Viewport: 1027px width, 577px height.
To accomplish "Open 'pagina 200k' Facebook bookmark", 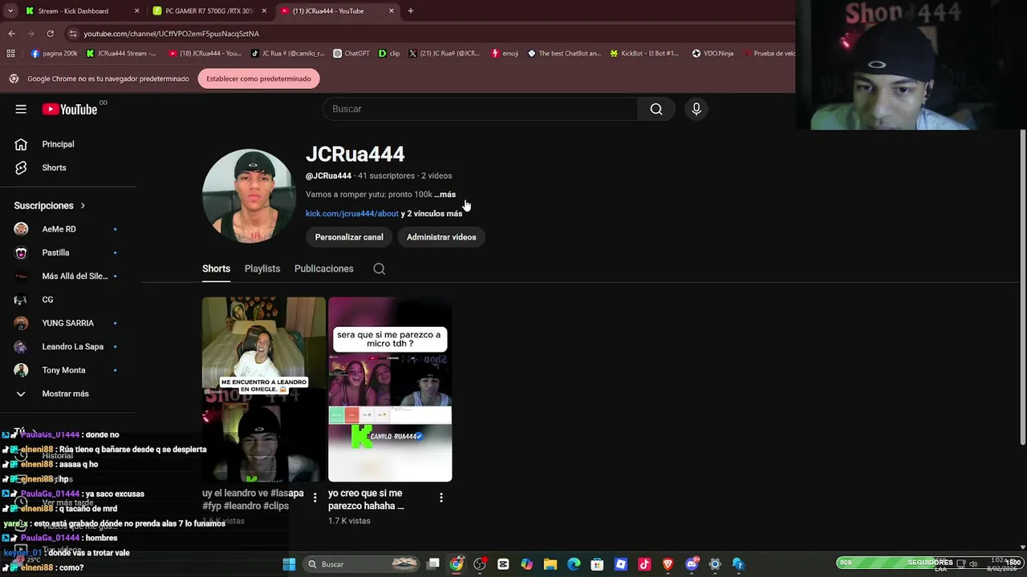I will [54, 54].
